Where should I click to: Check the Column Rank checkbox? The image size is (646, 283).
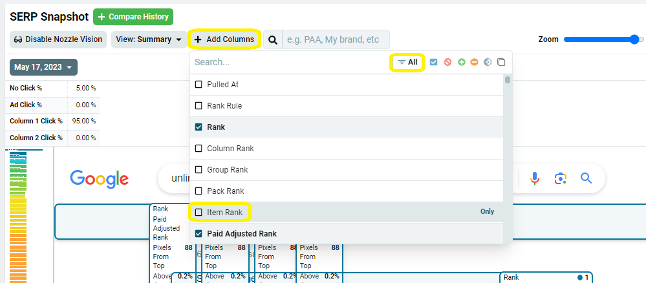click(199, 149)
